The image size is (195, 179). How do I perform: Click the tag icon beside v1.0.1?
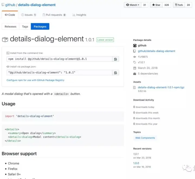click(x=135, y=62)
